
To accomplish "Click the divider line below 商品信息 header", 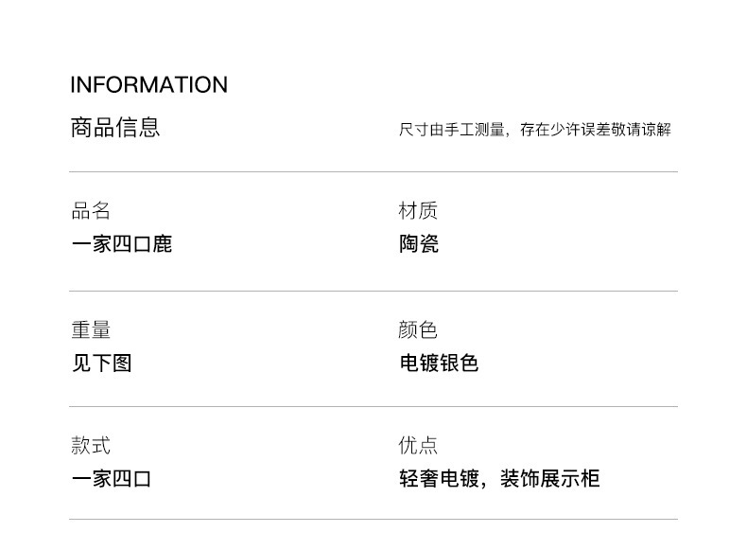I will pyautogui.click(x=373, y=171).
